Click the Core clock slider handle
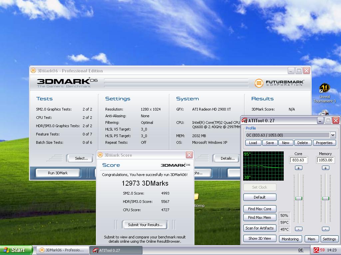 point(299,199)
